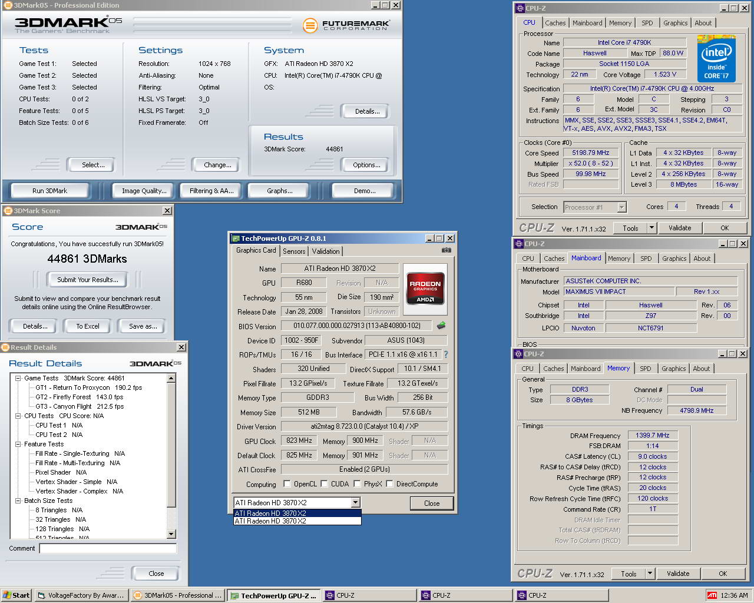Image resolution: width=754 pixels, height=603 pixels.
Task: Click the Change settings button in 3DMark05
Action: pos(217,165)
